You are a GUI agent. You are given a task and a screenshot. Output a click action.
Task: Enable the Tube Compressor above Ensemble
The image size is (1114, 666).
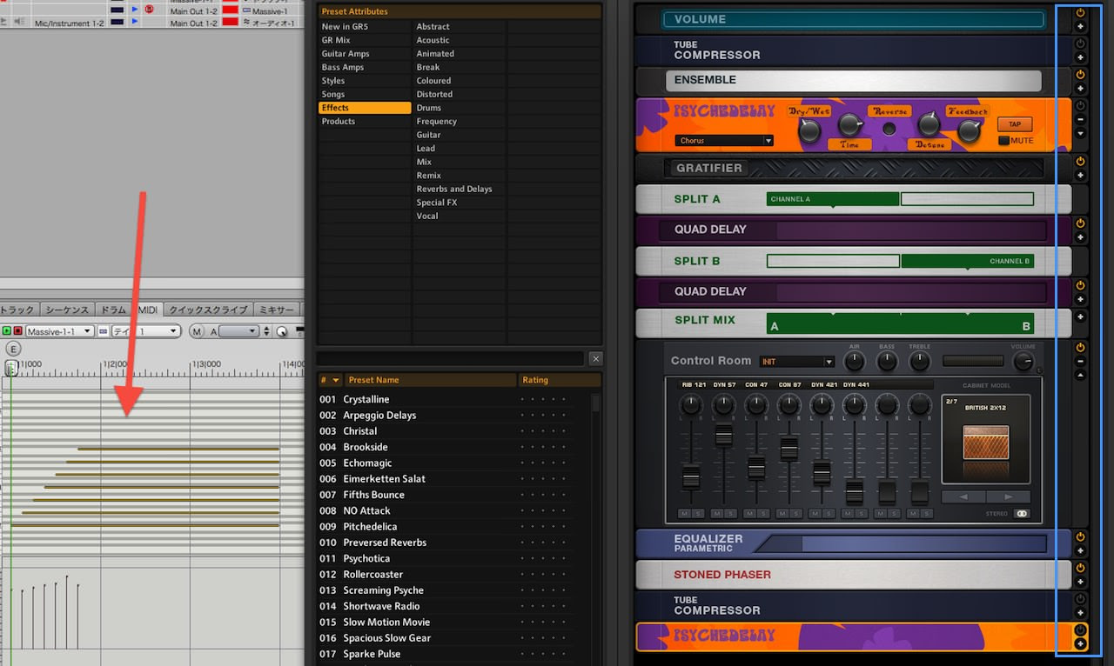[1080, 43]
